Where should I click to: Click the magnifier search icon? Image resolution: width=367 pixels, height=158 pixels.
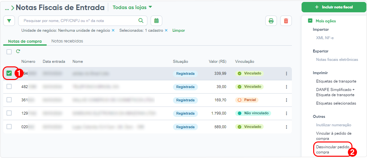(141, 21)
